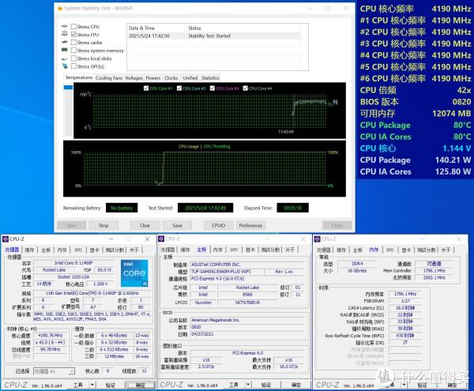Toggle CPU Core #2 graph checkbox
The image size is (474, 391).
pos(179,88)
